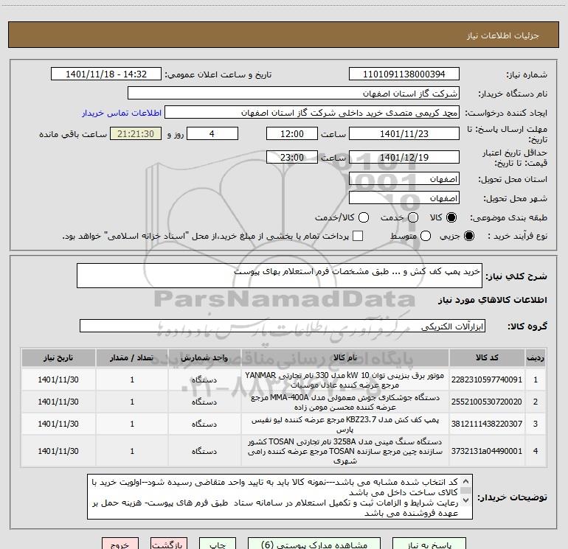This screenshot has height=549, width=568.
Task: Click product code 2552100530720020
Action: 487,402
